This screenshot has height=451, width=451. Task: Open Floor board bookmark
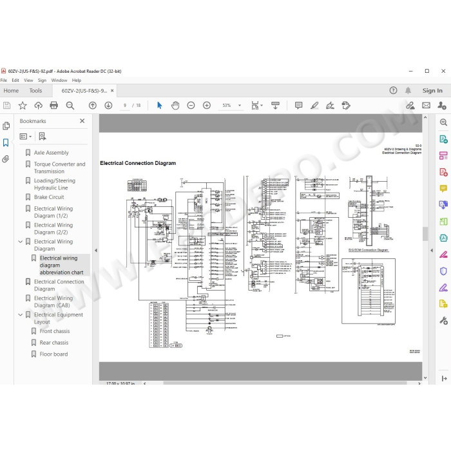click(x=53, y=354)
